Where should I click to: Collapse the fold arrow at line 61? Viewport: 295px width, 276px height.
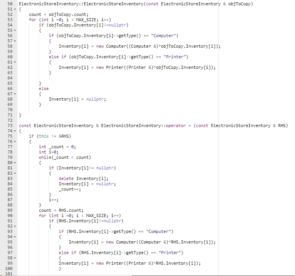15,62
